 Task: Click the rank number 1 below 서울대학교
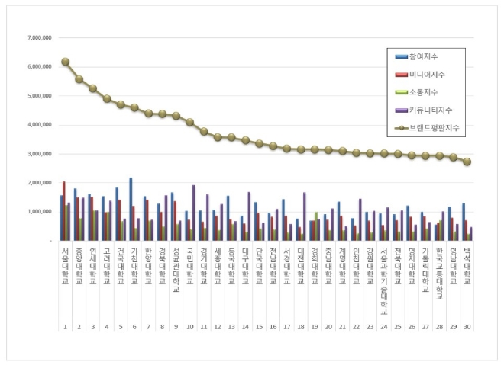65,327
